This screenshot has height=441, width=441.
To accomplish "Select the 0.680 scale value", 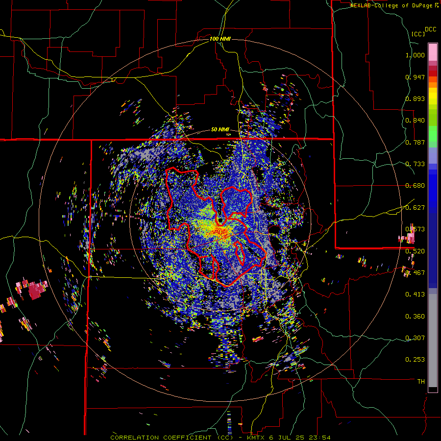I will (x=415, y=186).
